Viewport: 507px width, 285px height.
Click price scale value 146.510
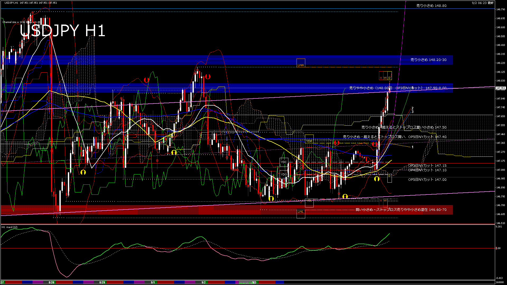(x=501, y=223)
